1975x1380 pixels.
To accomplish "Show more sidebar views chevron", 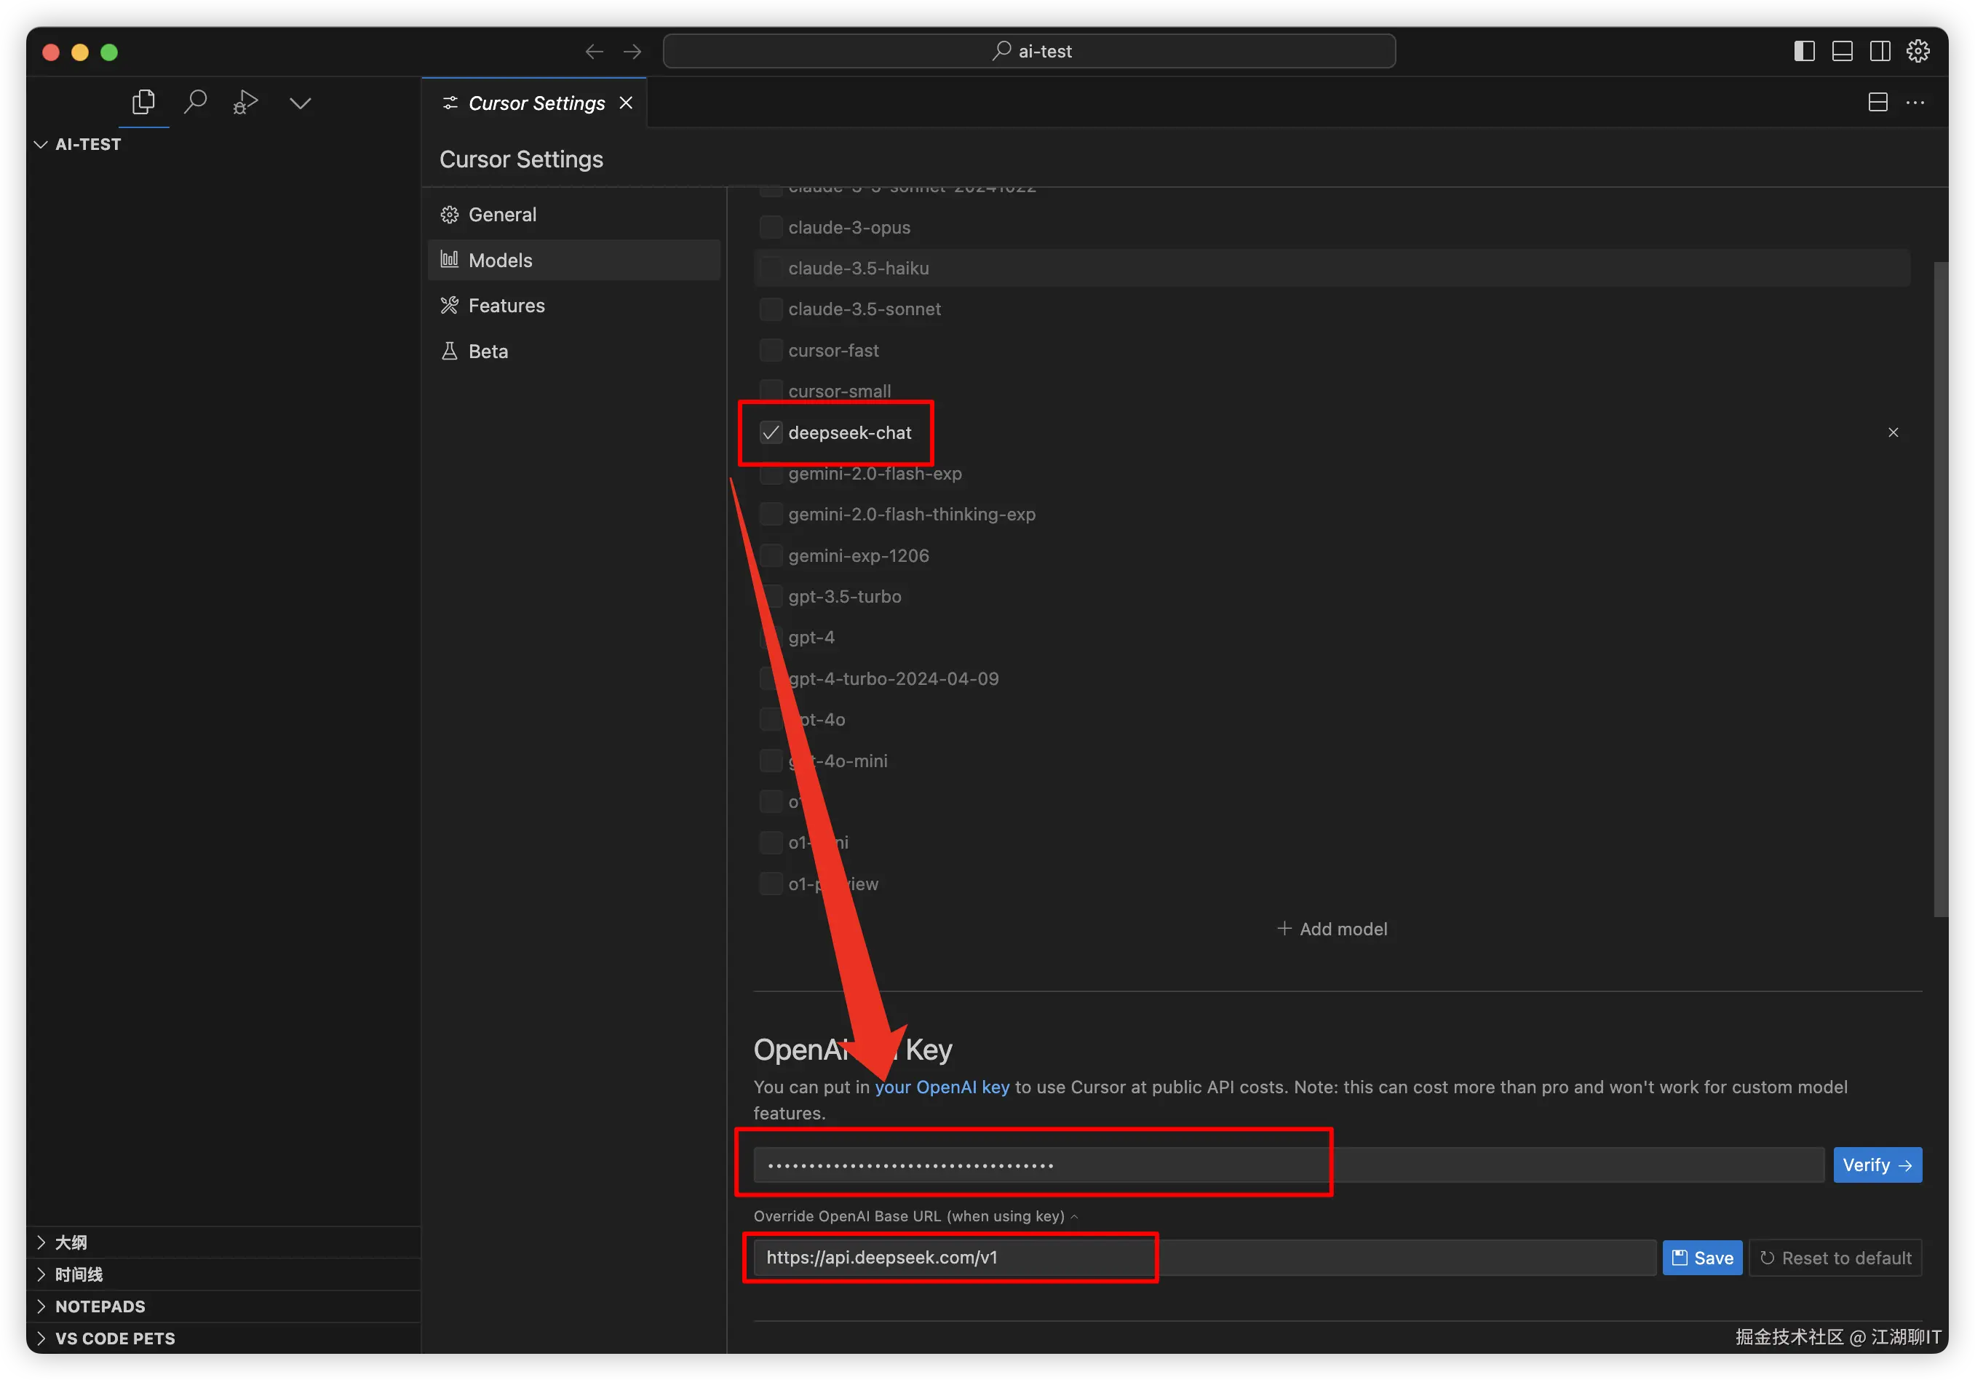I will (x=301, y=103).
